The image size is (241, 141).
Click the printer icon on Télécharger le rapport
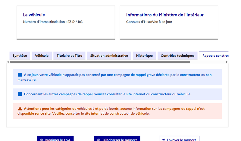click(99, 140)
